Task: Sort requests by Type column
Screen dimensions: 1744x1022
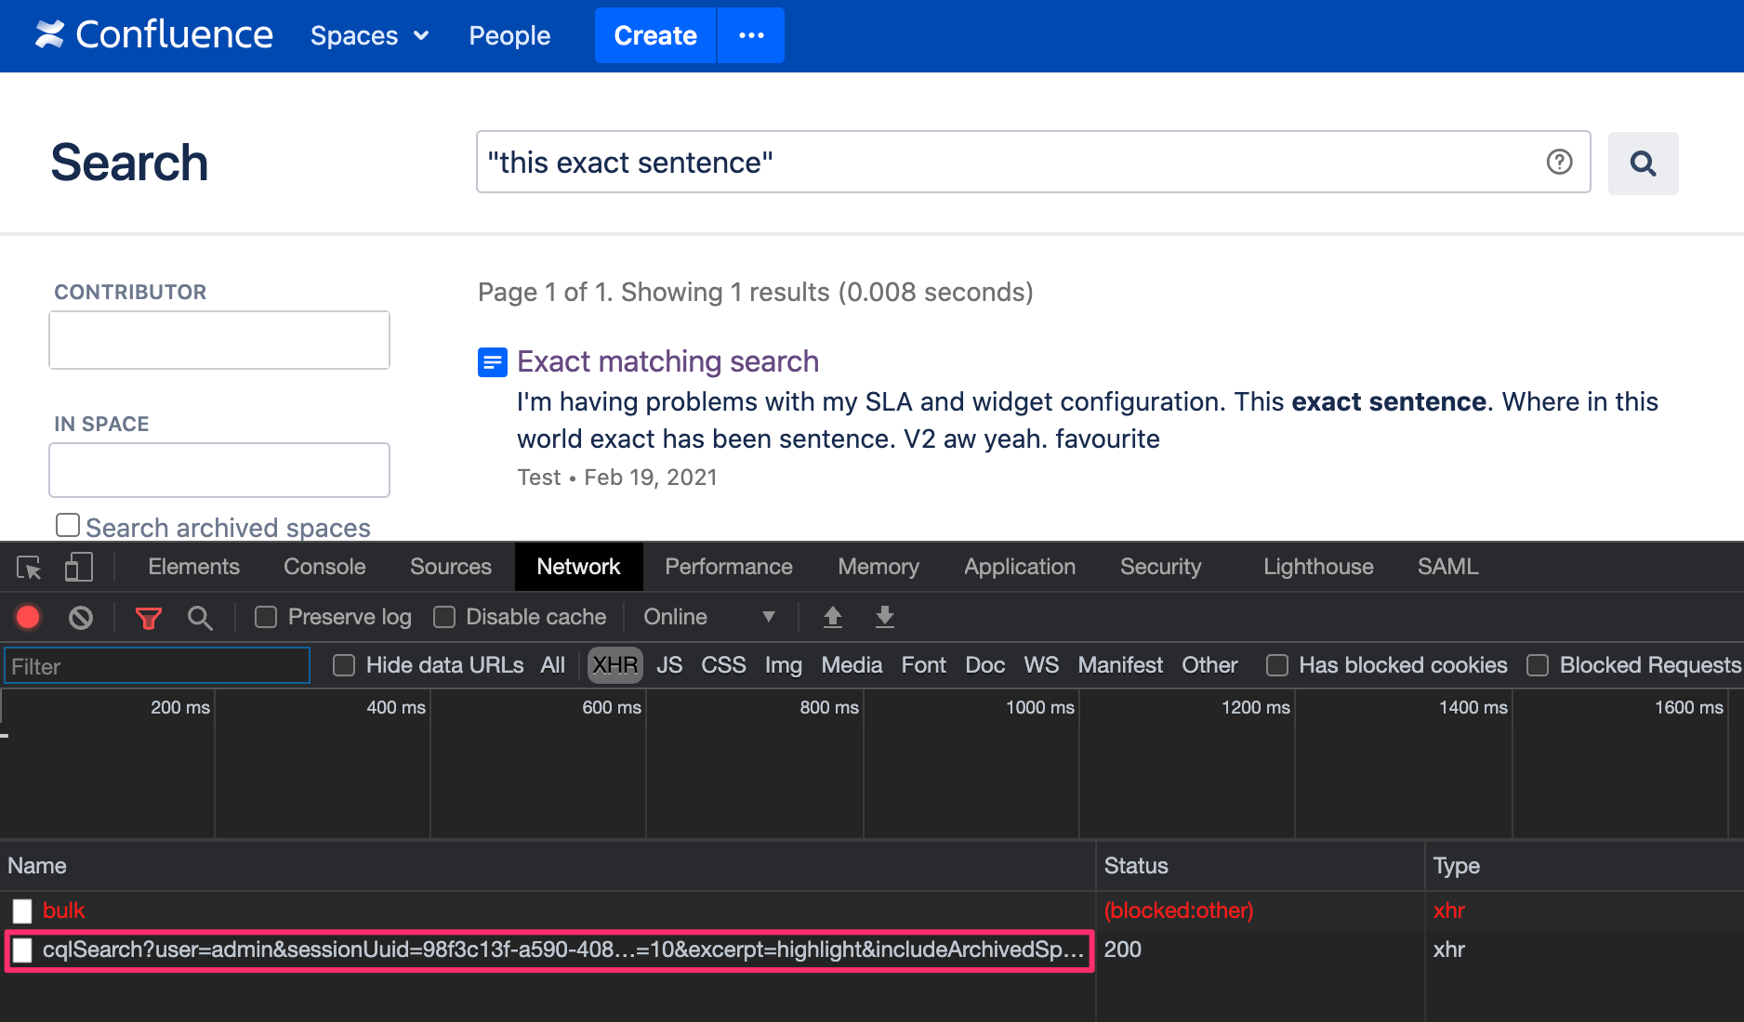Action: [1585, 866]
